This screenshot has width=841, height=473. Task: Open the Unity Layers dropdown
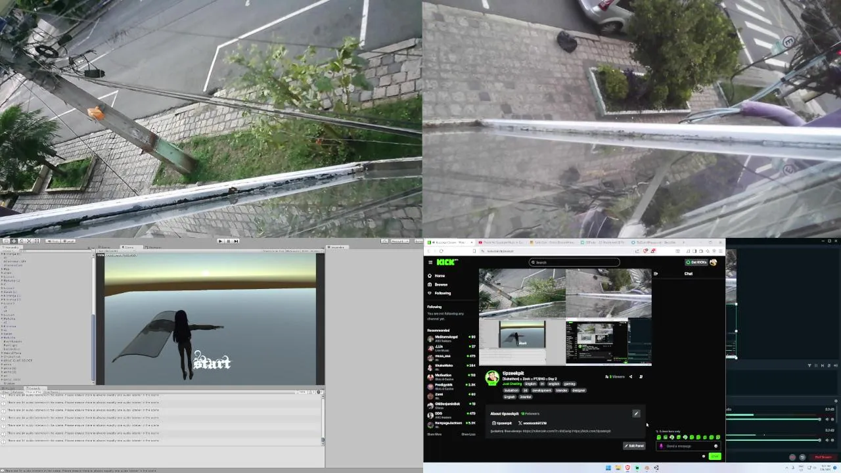[417, 241]
